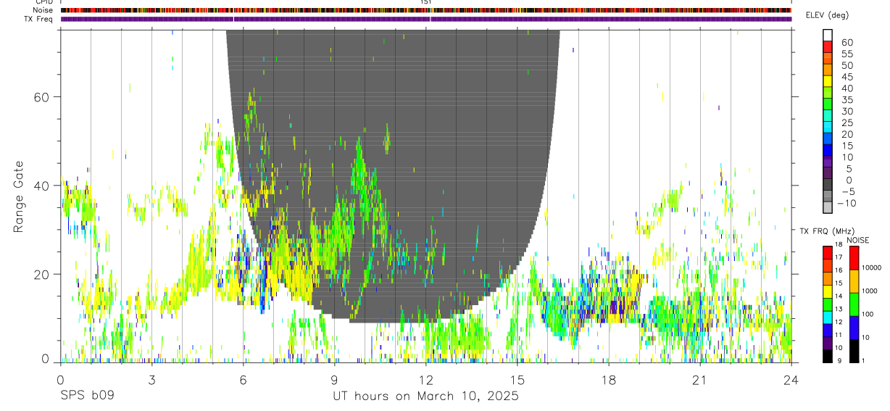Click blue TX FRQ swatch between 12 and 11

pyautogui.click(x=827, y=329)
